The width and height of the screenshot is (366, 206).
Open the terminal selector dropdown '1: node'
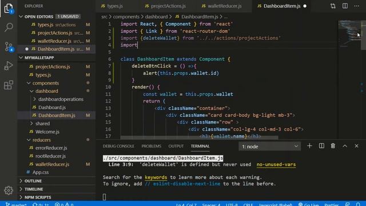pos(269,146)
